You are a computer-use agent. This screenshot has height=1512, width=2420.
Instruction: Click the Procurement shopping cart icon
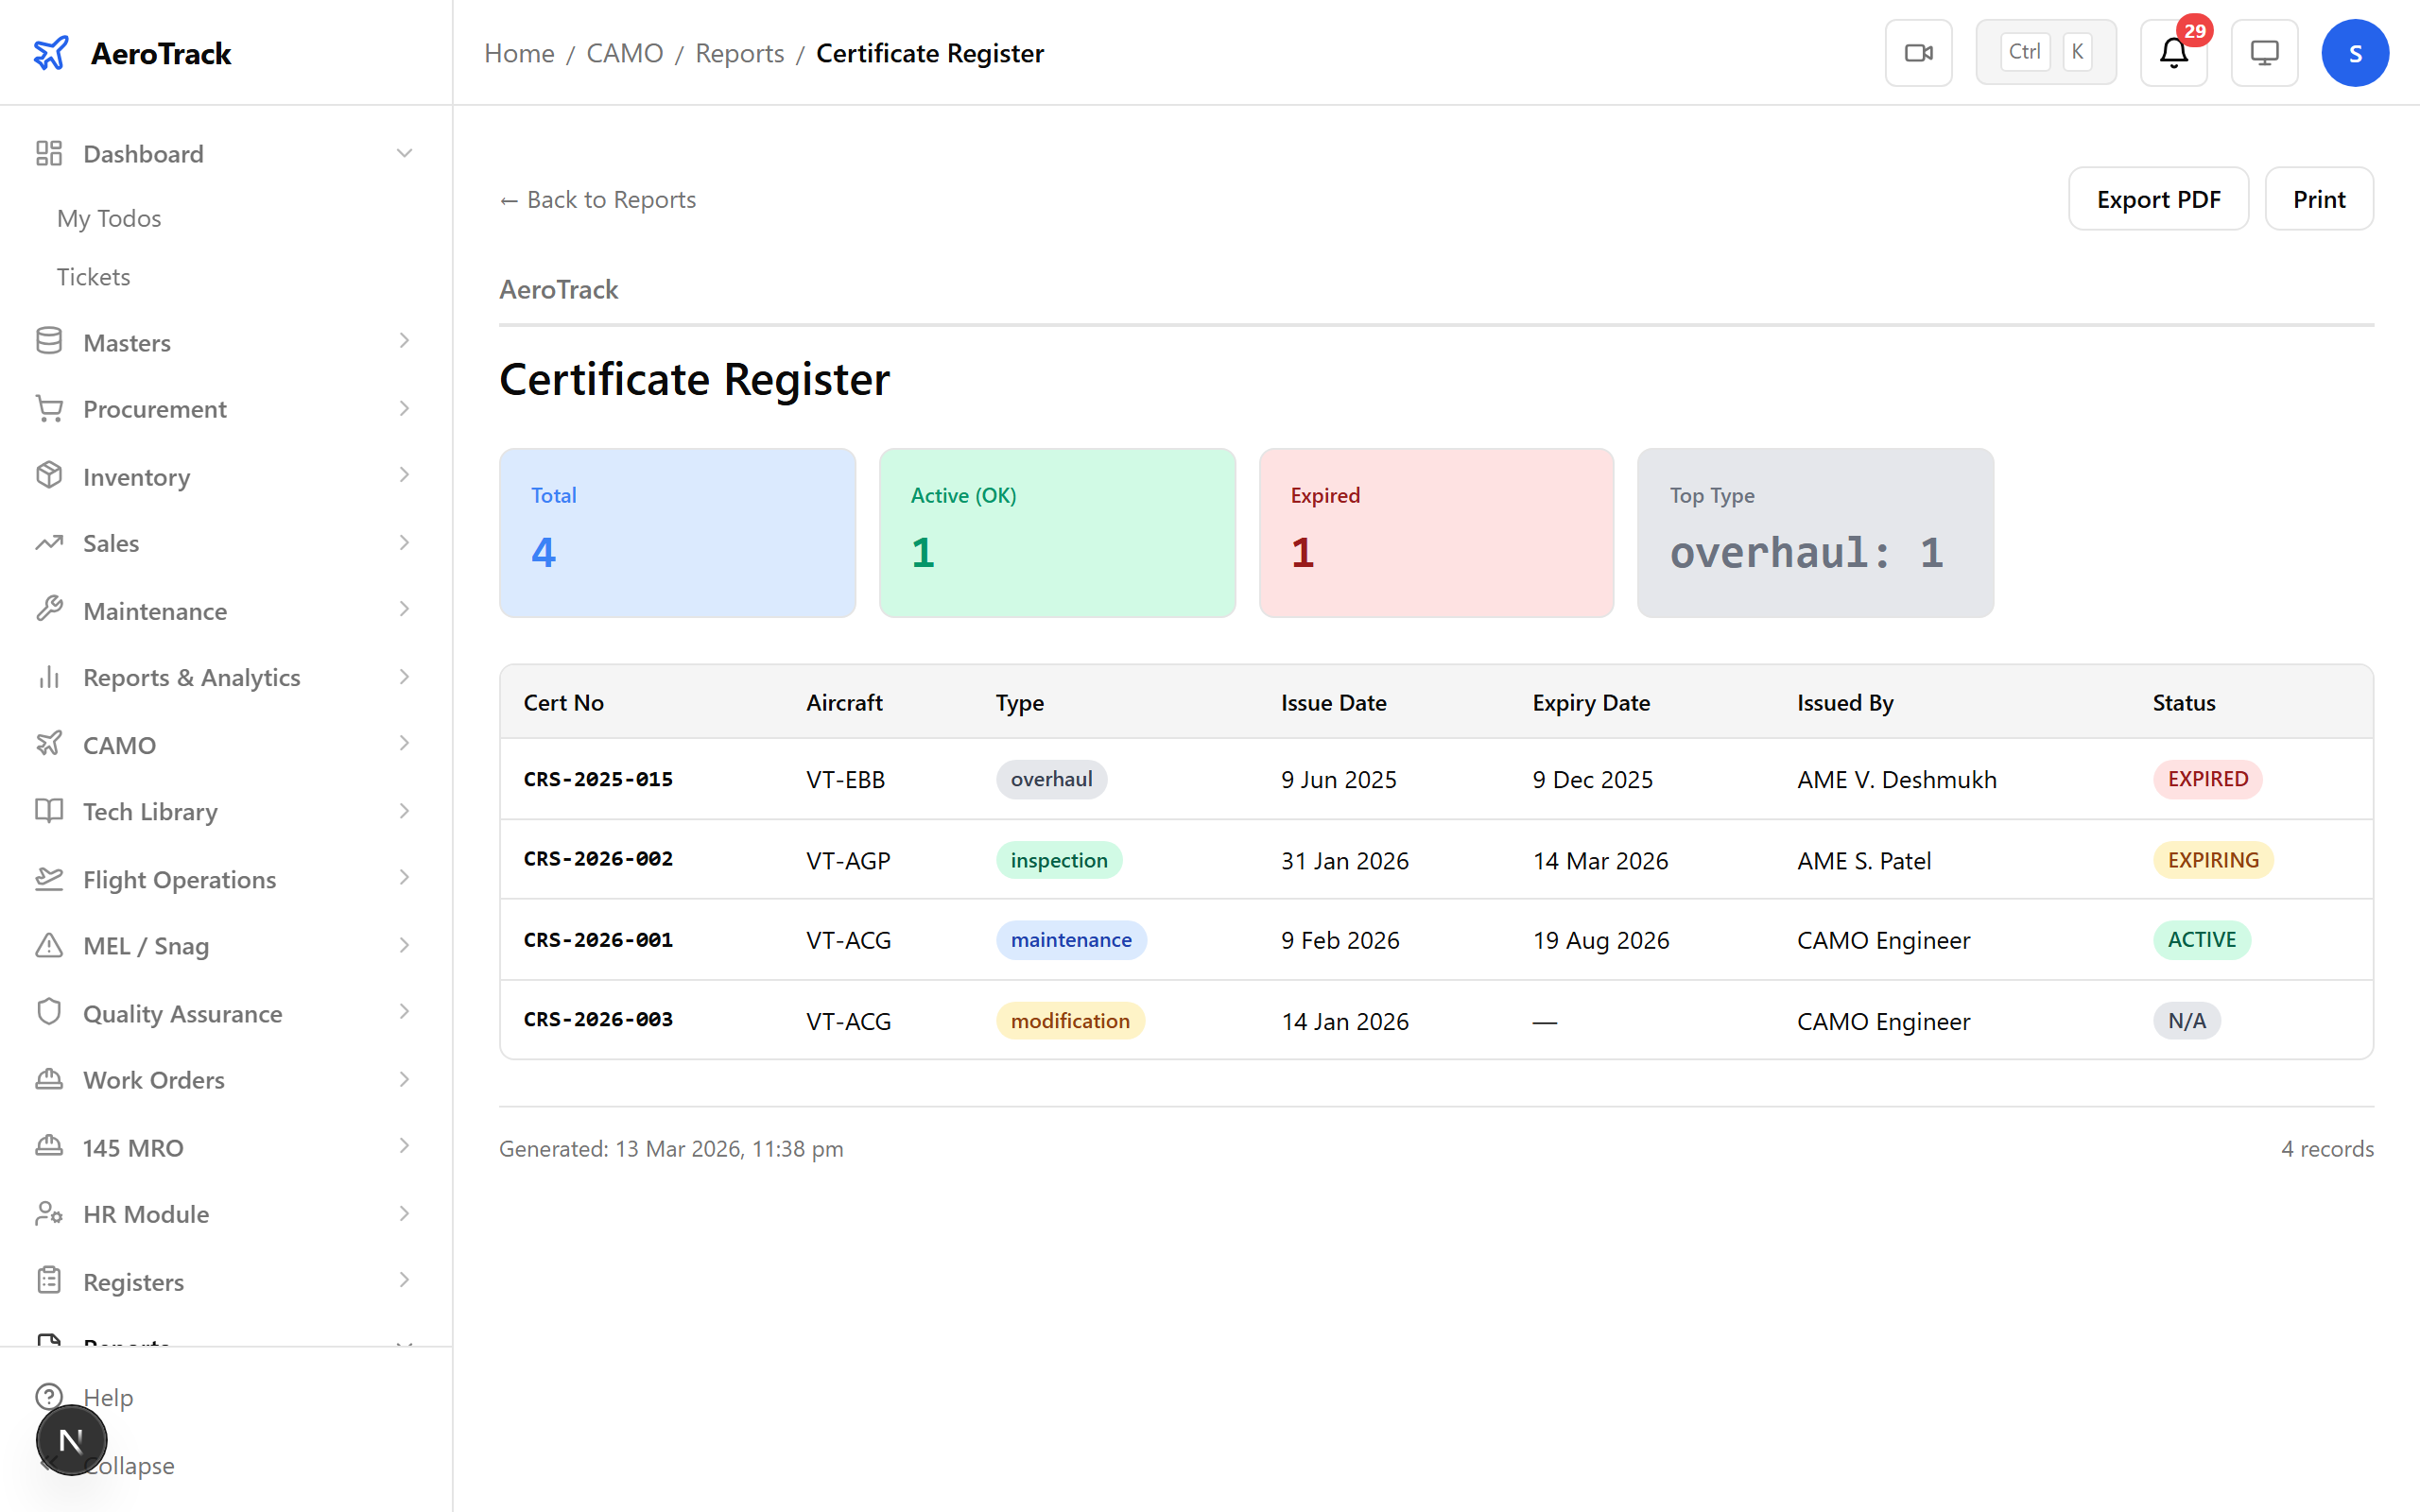49,409
